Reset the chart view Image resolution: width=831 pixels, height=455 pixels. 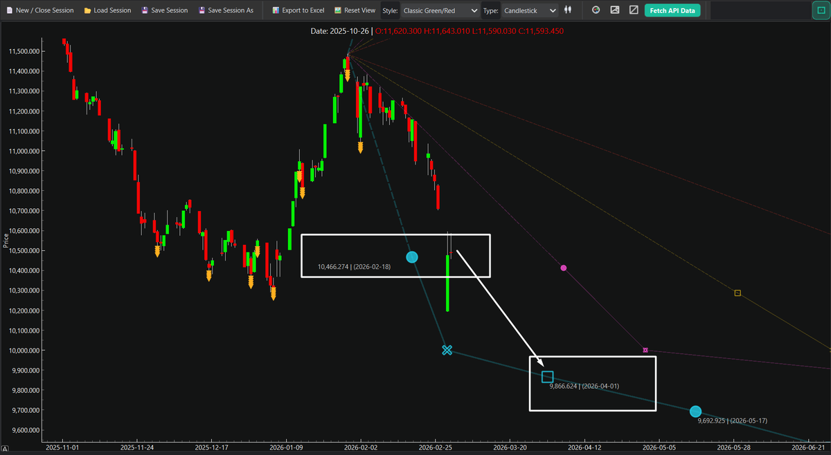pos(355,10)
